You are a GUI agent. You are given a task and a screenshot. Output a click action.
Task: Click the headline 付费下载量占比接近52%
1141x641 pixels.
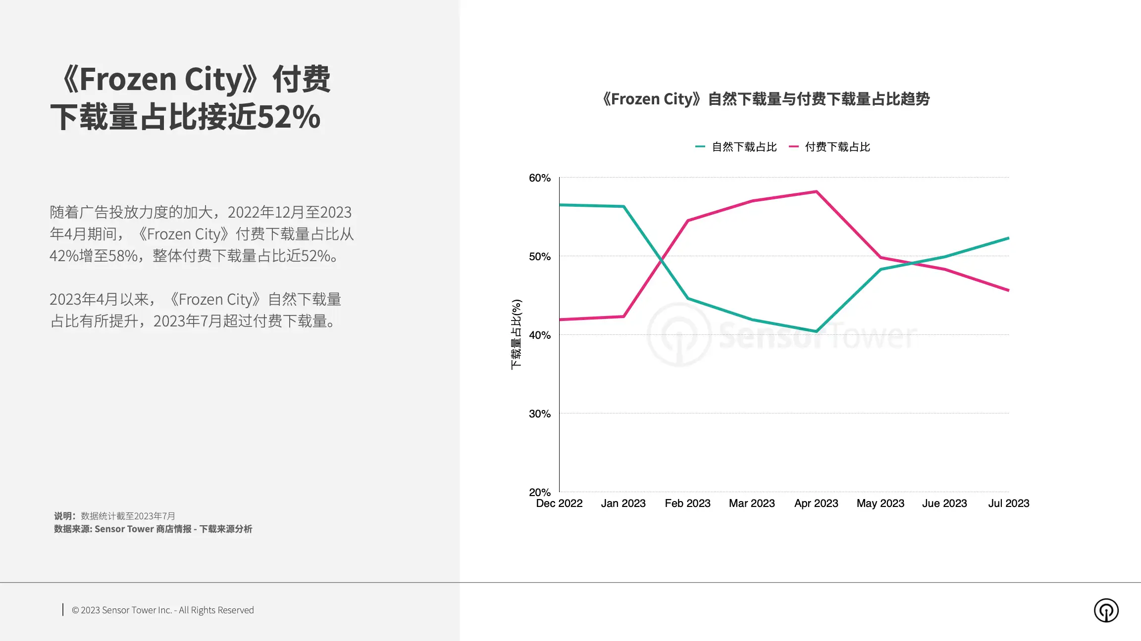[191, 98]
